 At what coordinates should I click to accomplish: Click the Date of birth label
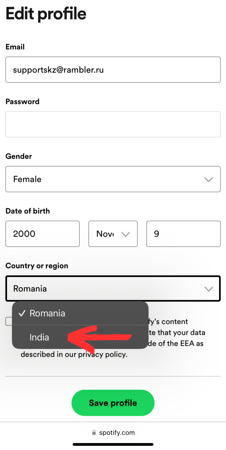(28, 211)
